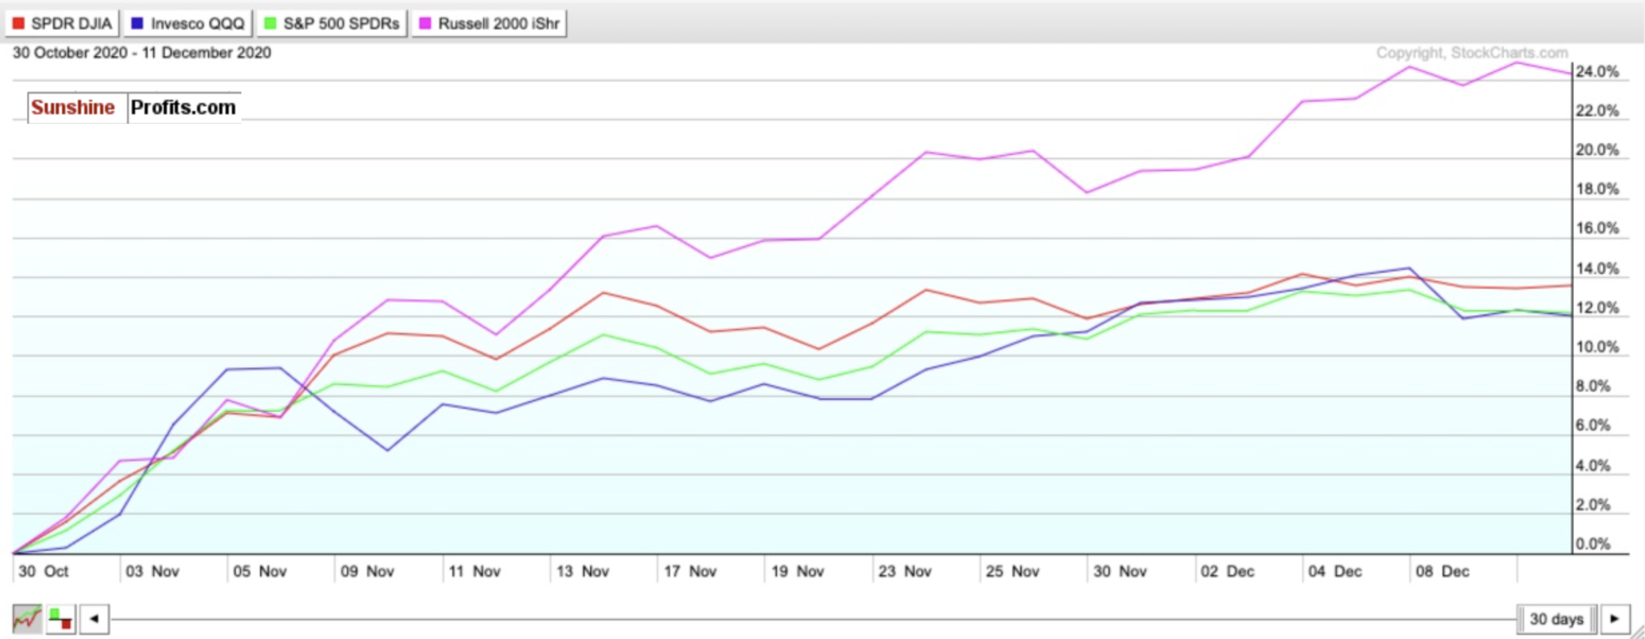Click the 05 Nov axis label
The image size is (1645, 639).
pyautogui.click(x=260, y=571)
